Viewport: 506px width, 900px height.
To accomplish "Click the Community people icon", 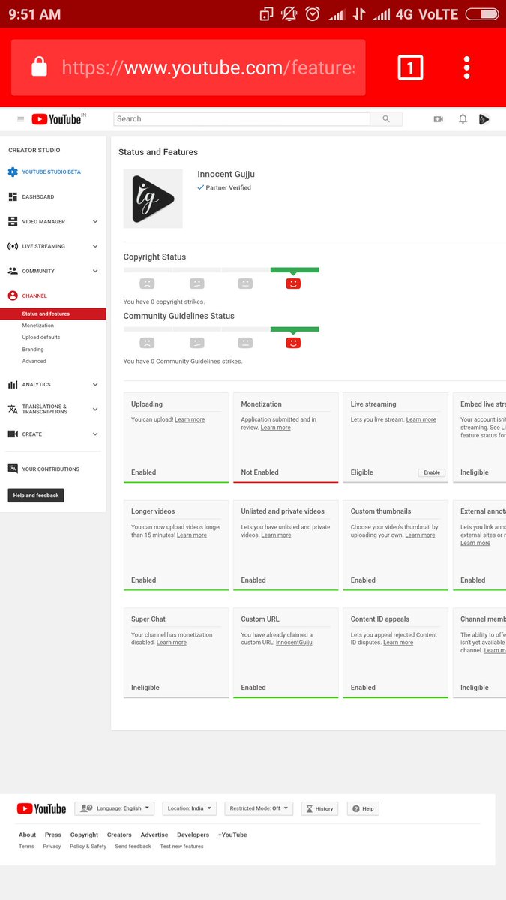I will point(13,271).
